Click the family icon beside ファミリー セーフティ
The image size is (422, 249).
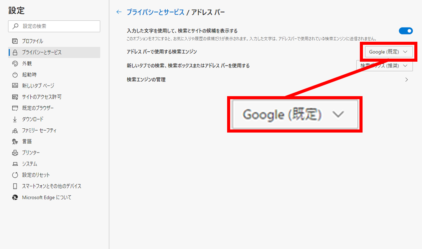pos(15,131)
